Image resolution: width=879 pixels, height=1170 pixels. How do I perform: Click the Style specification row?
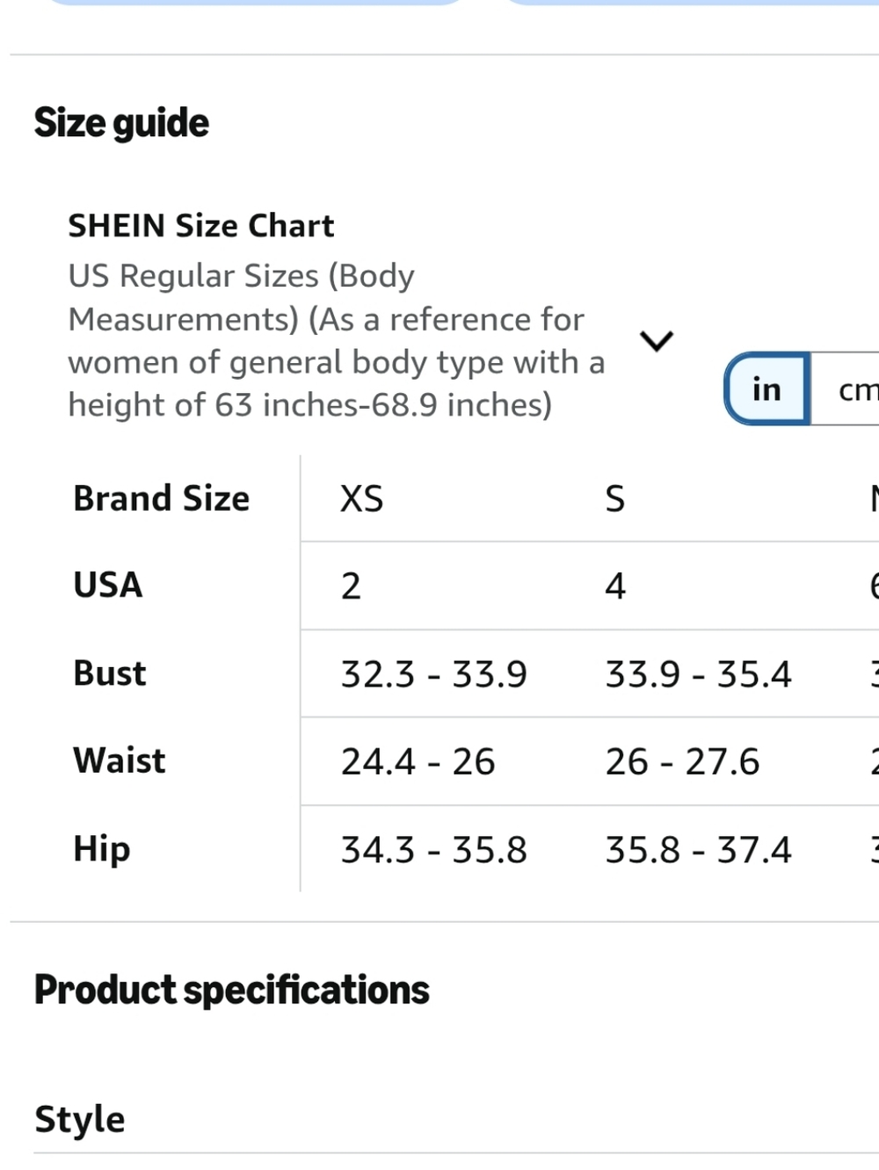[x=456, y=1119]
